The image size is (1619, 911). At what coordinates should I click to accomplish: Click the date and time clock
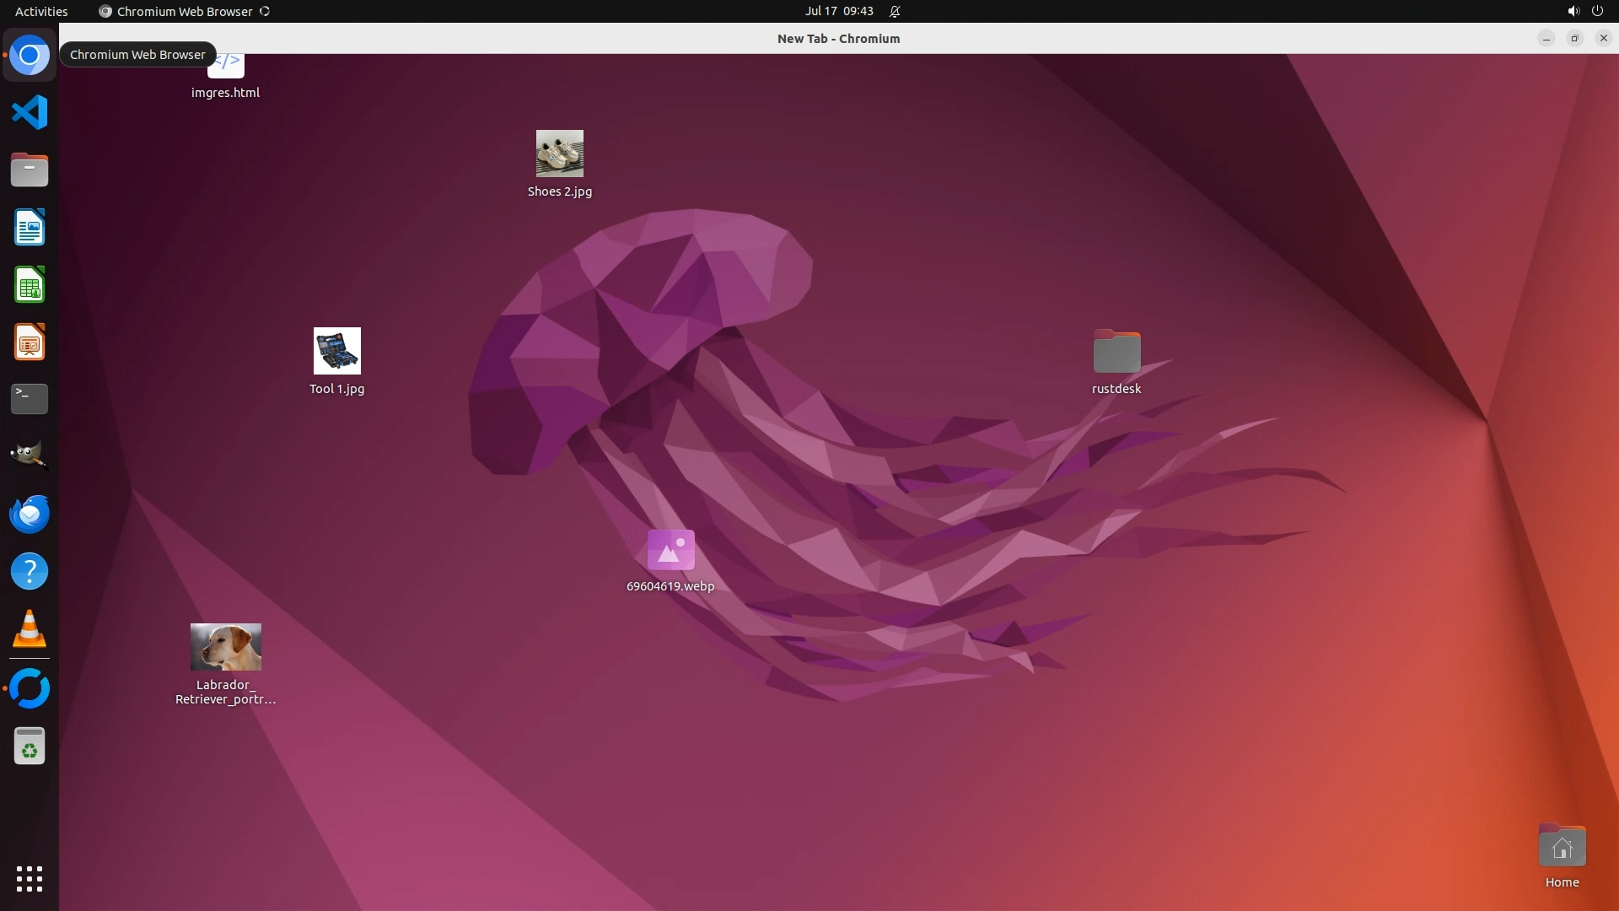[838, 11]
